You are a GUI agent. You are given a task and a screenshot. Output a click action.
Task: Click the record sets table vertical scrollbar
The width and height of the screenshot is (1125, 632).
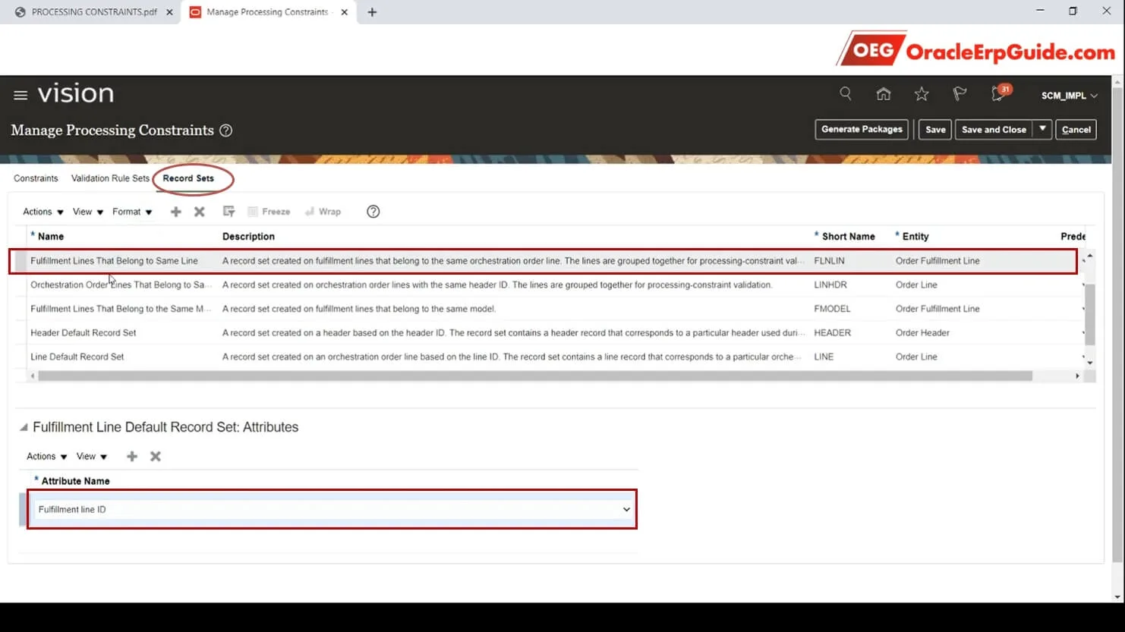pyautogui.click(x=1090, y=314)
